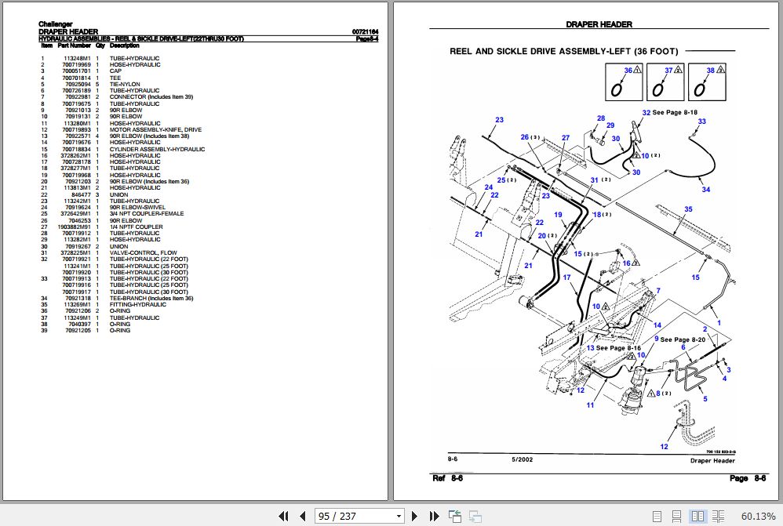Select the single page view icon

pyautogui.click(x=657, y=517)
